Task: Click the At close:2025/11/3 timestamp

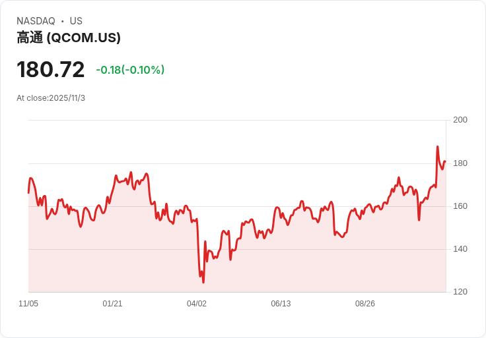Action: [51, 98]
